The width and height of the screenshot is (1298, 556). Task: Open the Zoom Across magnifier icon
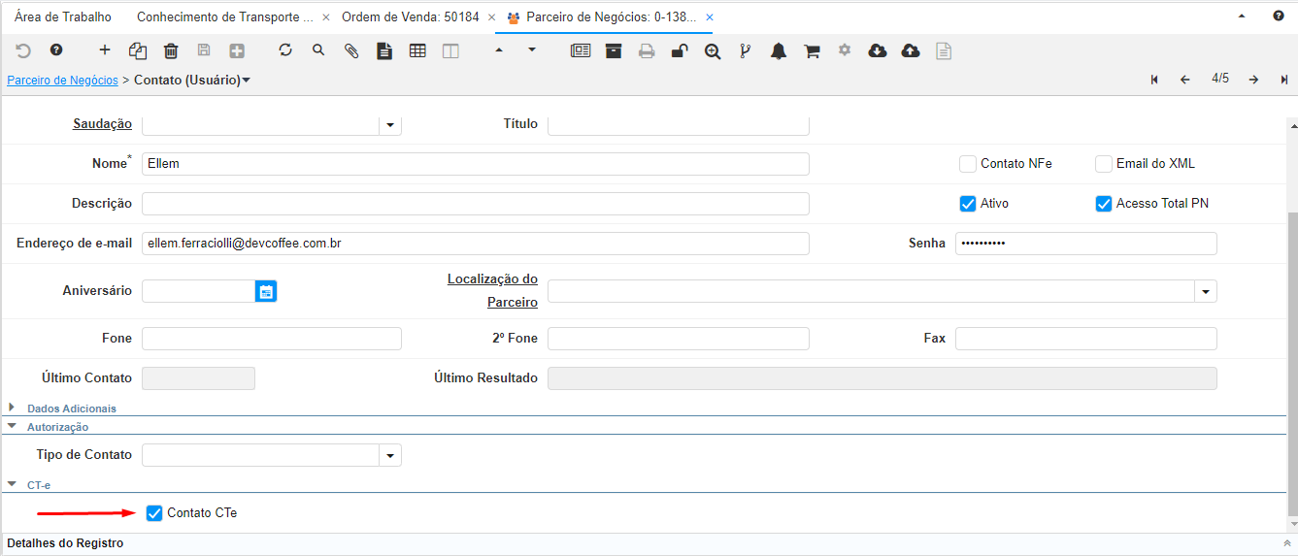pos(713,51)
